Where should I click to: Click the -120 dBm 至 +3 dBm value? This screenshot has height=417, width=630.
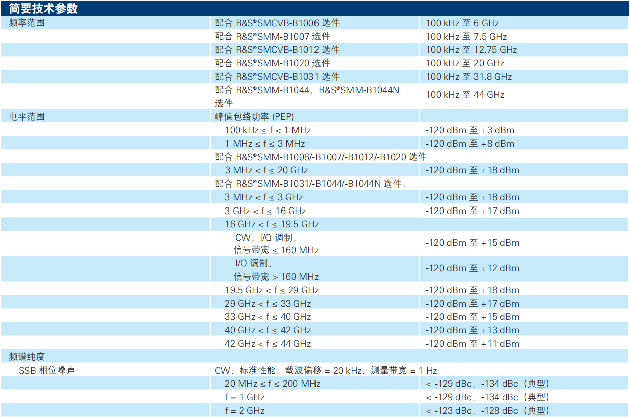[469, 130]
